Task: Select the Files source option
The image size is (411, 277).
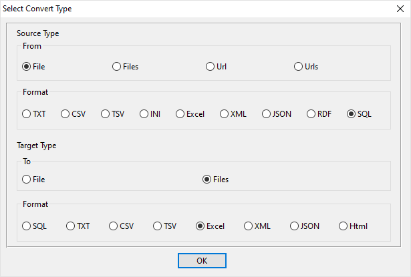Action: pos(117,66)
